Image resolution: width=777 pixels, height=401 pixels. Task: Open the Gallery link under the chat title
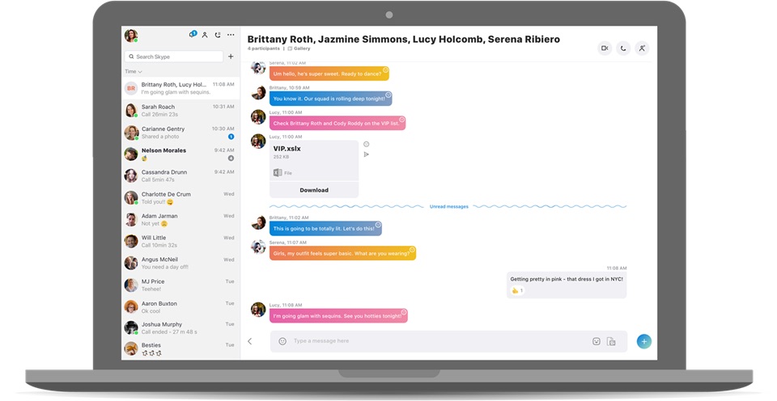299,49
